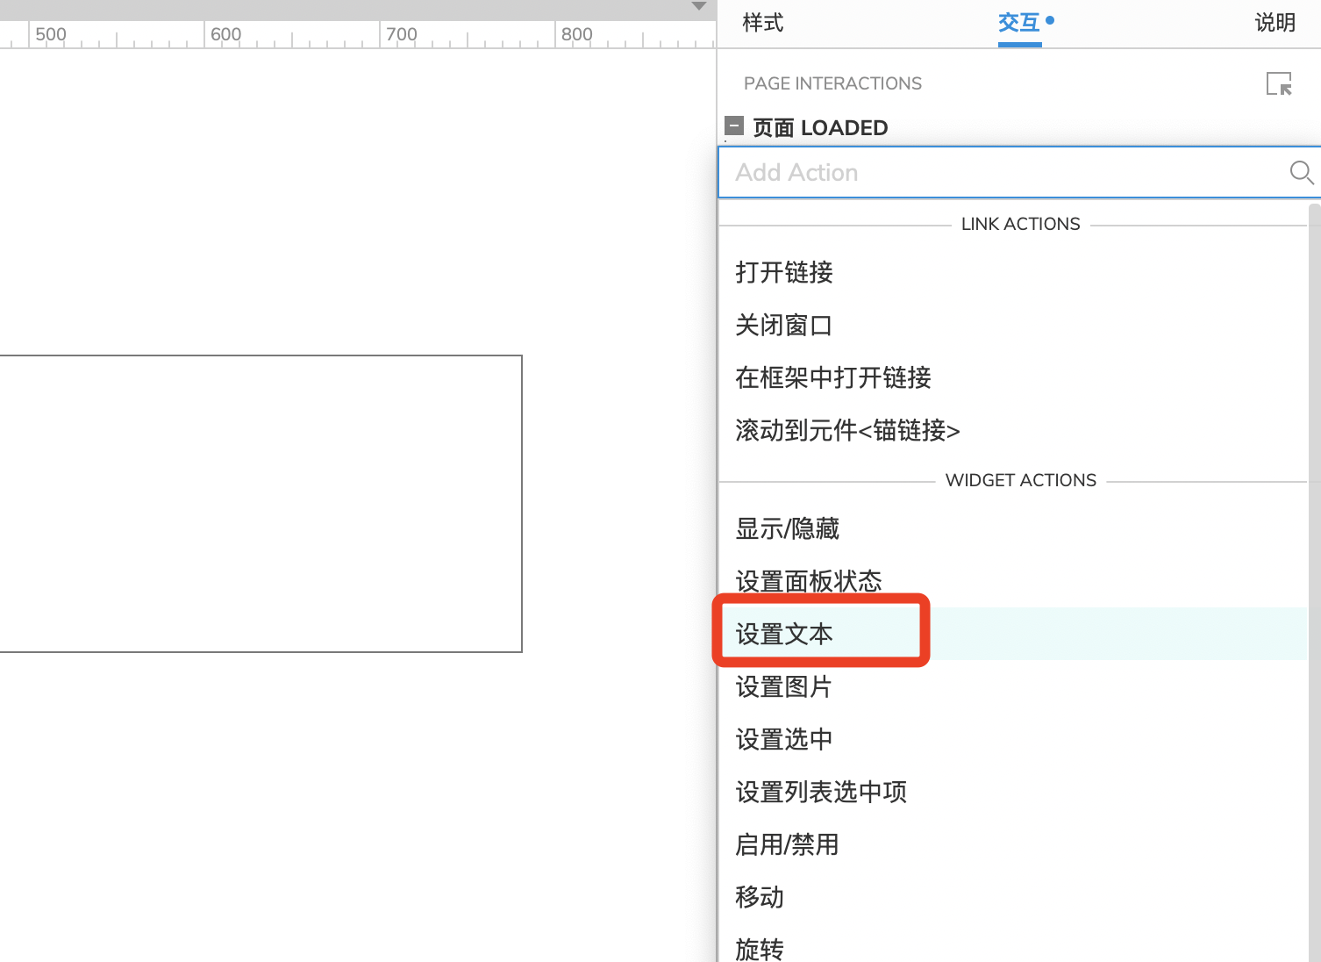Select the 设置图片 action
The image size is (1321, 962).
click(x=783, y=687)
